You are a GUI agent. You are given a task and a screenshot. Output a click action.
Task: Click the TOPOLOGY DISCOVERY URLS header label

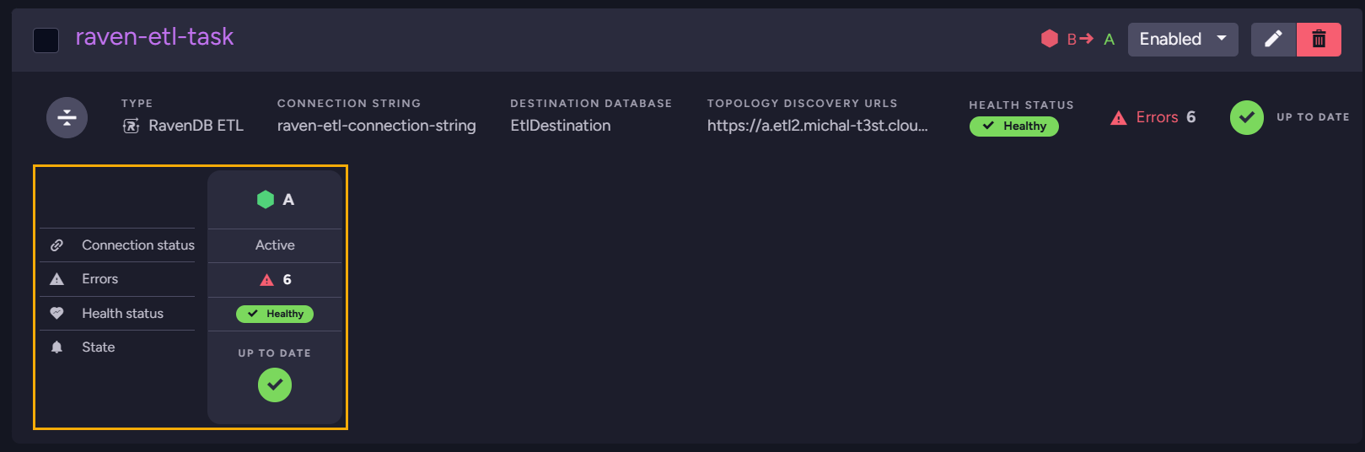(x=803, y=104)
